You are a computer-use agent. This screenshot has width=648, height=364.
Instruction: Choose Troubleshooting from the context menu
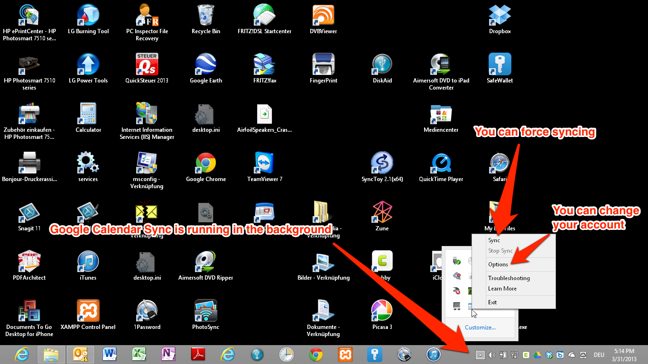[509, 278]
